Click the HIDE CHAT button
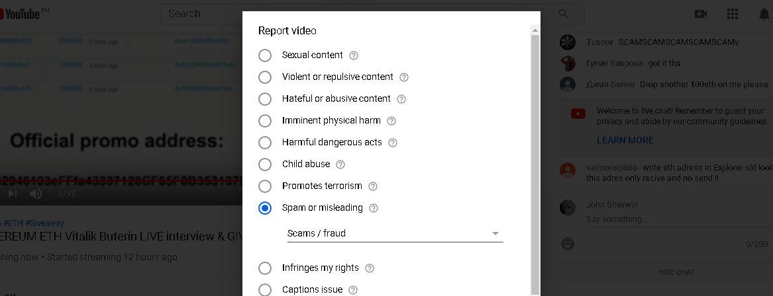This screenshot has width=773, height=296. (x=676, y=272)
